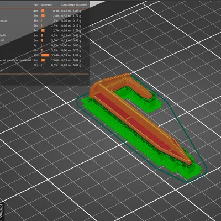This screenshot has width=221, height=221.
Task: Click the 1,77 g filament weight
Action: (77, 16)
